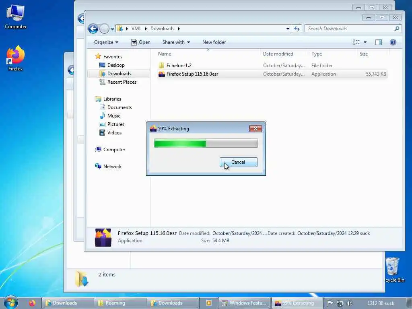The image size is (412, 309).
Task: Cancel the Firefox extraction
Action: coord(238,162)
